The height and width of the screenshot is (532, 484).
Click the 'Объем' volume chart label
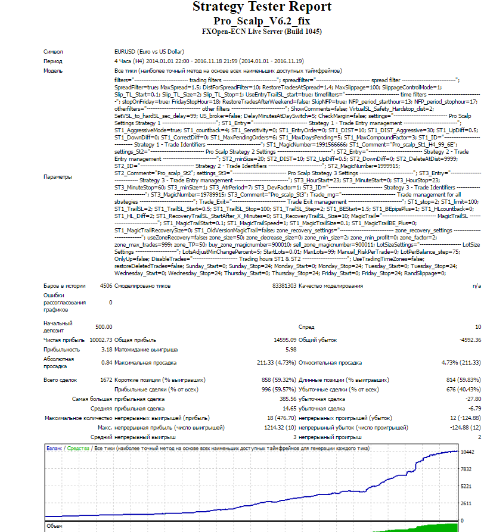[54, 526]
